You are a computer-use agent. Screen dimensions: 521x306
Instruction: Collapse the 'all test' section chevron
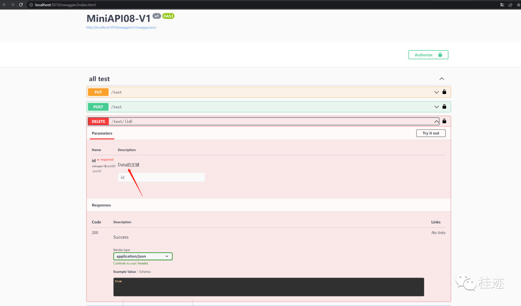441,79
